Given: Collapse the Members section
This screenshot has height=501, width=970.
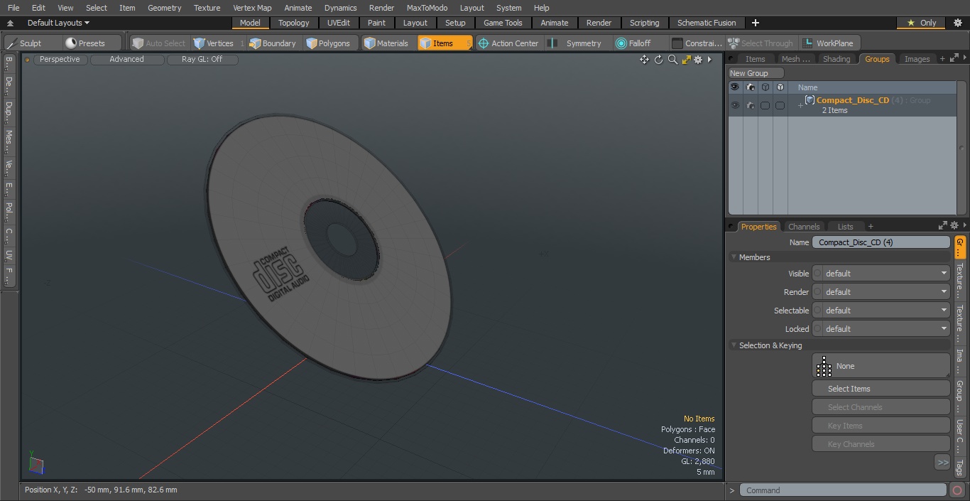Looking at the screenshot, I should pyautogui.click(x=734, y=257).
